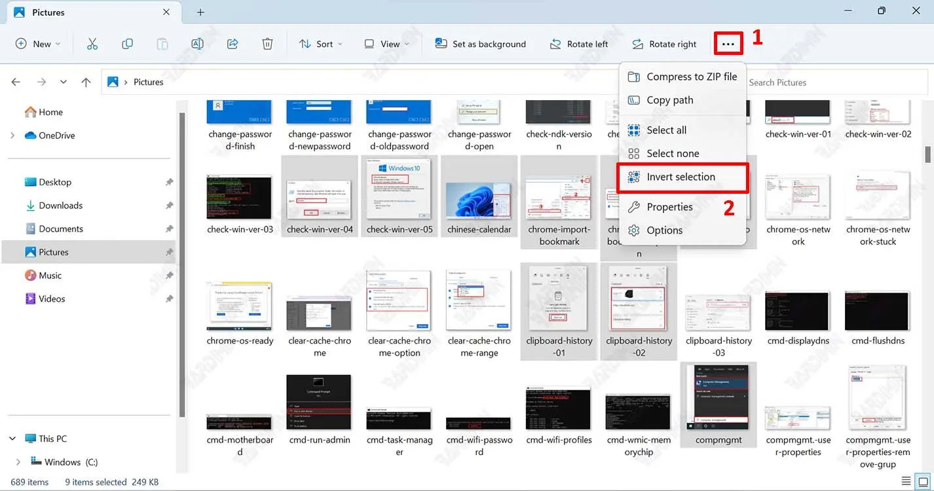Open the See more three-dots menu
This screenshot has width=934, height=491.
click(x=728, y=44)
